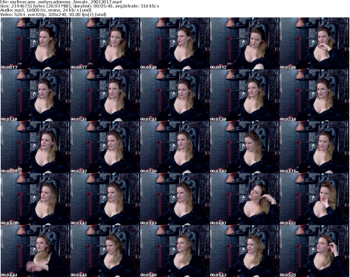
Task: Choose the frame at 00:02:10
Action: (x=314, y=95)
